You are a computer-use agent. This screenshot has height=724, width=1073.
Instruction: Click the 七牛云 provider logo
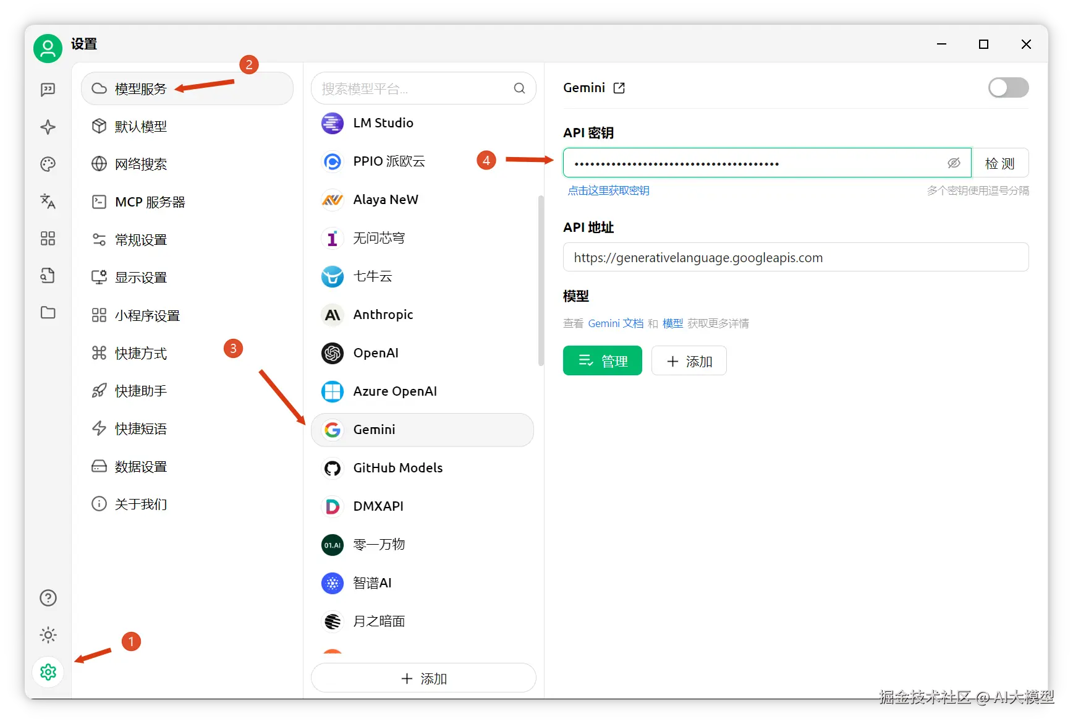(x=333, y=276)
